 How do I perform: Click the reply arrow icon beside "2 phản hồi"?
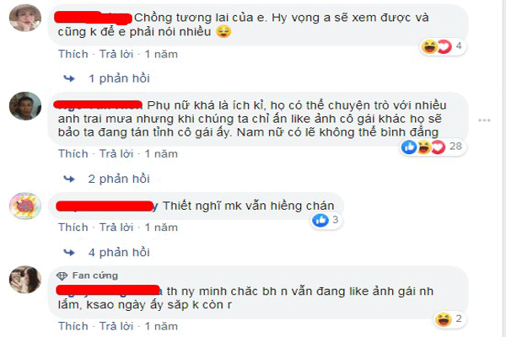click(x=69, y=179)
